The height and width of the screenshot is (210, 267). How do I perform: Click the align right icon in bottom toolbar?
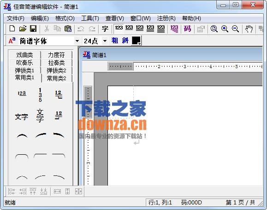point(23,192)
